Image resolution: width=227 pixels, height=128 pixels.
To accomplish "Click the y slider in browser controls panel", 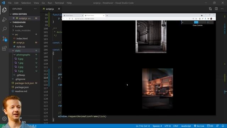I will point(200,22).
